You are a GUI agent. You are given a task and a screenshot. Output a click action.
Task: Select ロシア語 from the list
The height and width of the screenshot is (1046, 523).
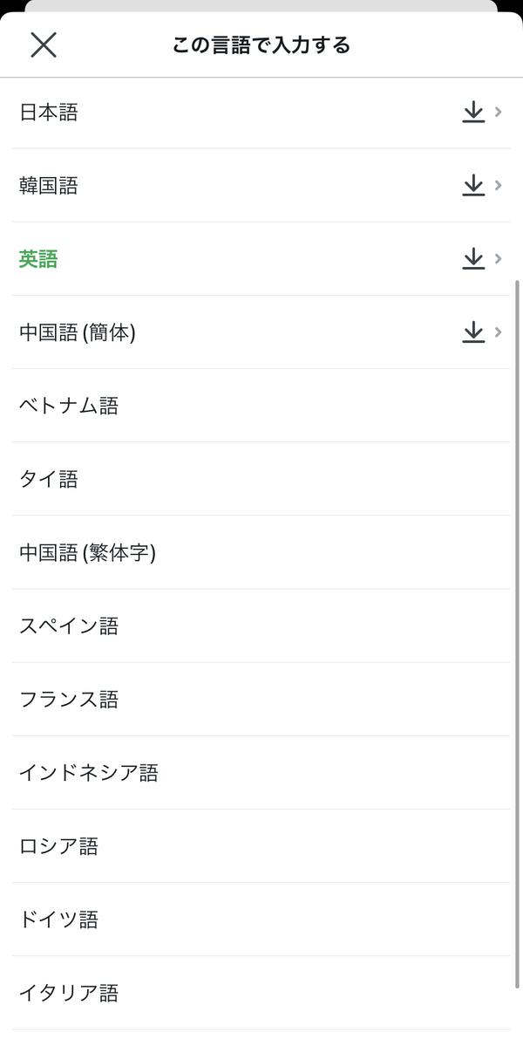pos(261,846)
